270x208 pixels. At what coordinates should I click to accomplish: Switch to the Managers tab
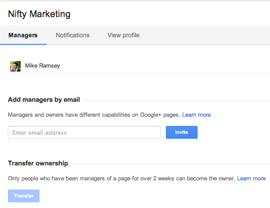23,35
